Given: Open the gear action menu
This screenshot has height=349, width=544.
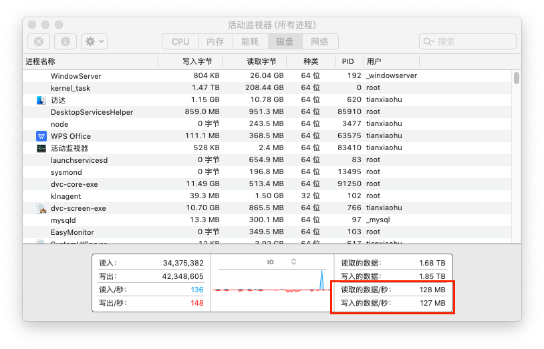Looking at the screenshot, I should pyautogui.click(x=94, y=41).
